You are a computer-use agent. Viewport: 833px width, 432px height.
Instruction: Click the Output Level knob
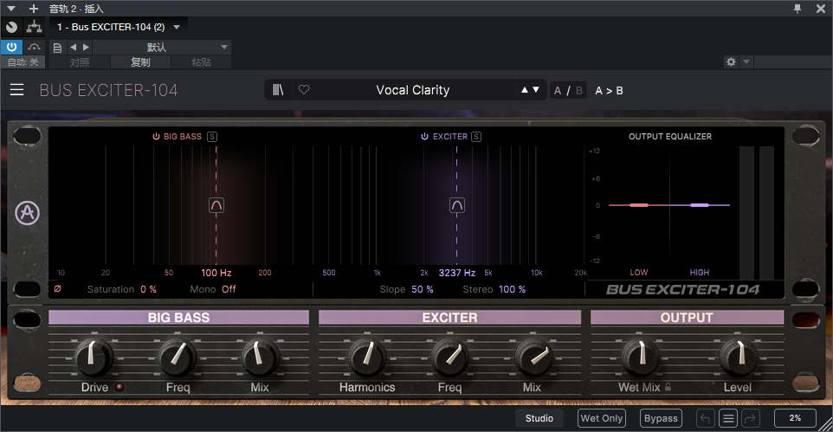(x=739, y=357)
